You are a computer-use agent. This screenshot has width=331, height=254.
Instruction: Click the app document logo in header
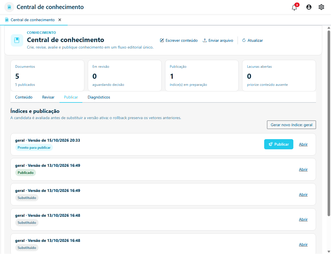pyautogui.click(x=9, y=7)
